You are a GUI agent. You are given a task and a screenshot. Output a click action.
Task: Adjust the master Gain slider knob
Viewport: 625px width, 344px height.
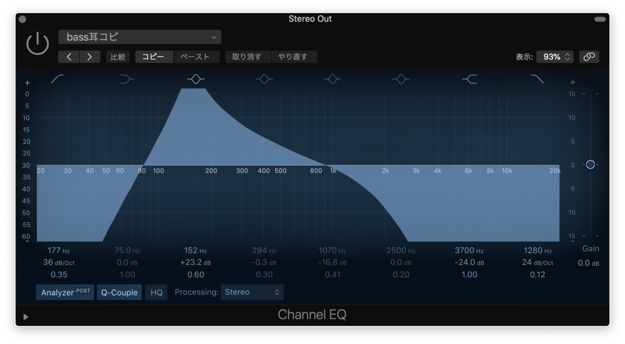click(x=590, y=164)
